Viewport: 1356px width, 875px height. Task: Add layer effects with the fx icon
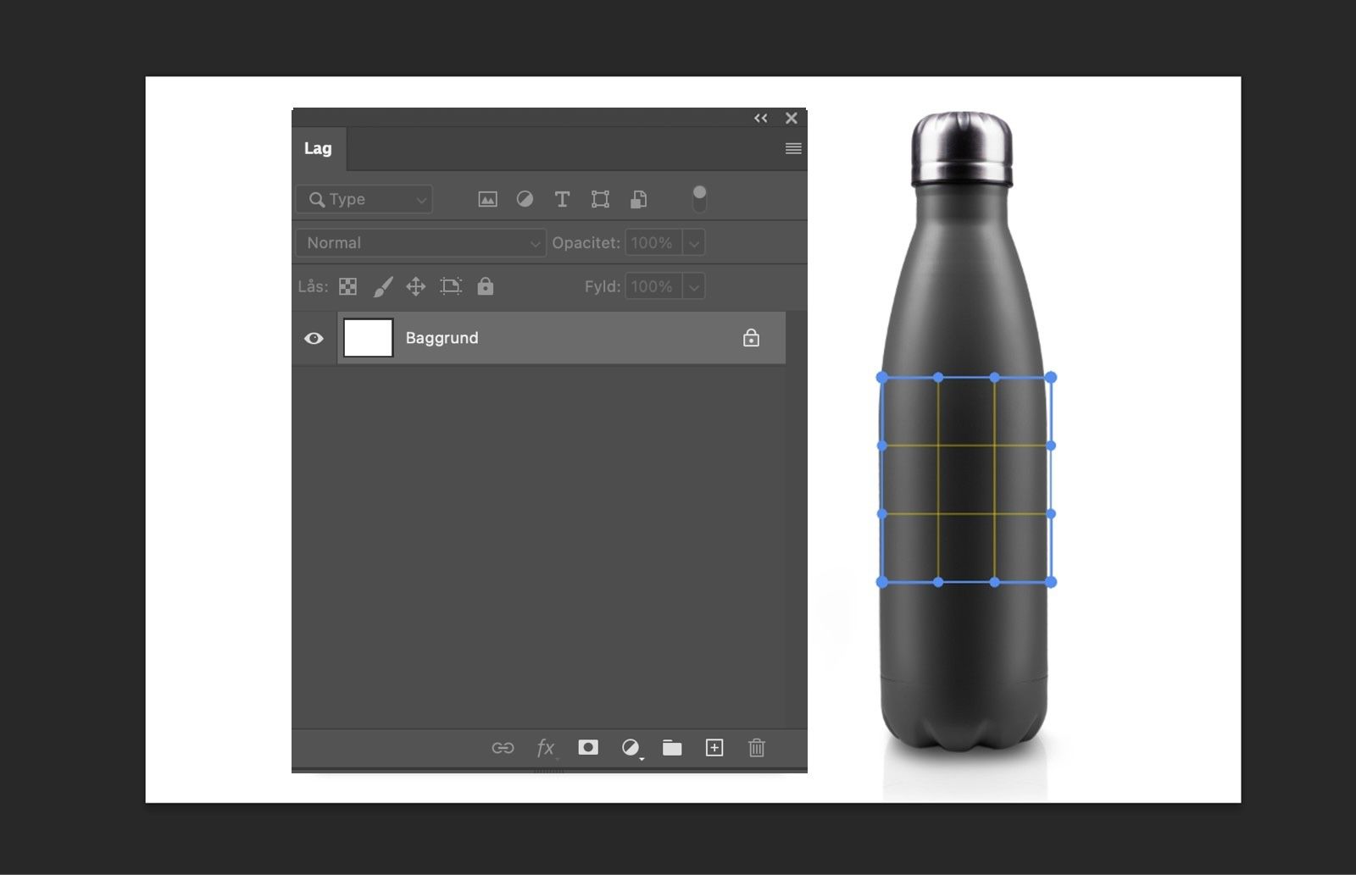coord(545,748)
